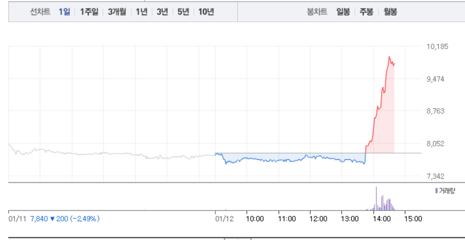Click the 10,185 price axis label
Screen dimensions: 465x240
[438, 47]
